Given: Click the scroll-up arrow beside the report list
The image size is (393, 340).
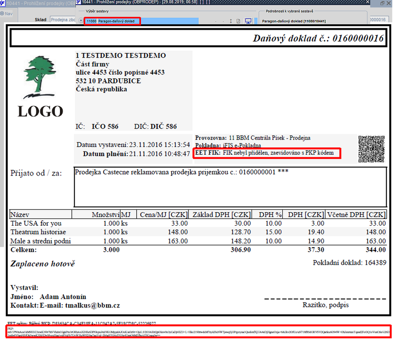Looking at the screenshot, I should [81, 21].
